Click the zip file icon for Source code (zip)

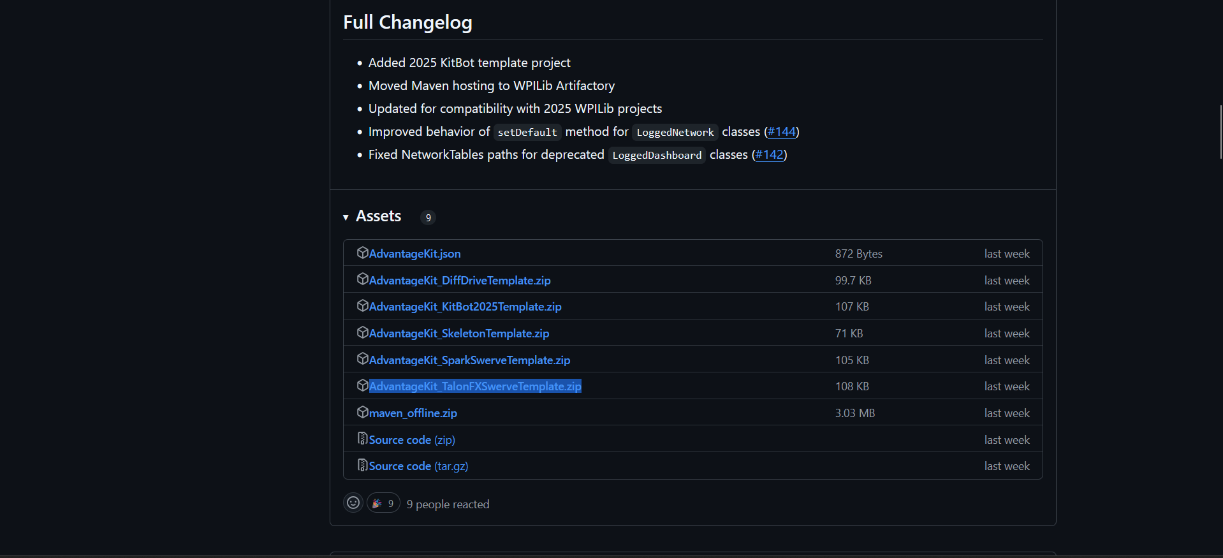coord(363,439)
